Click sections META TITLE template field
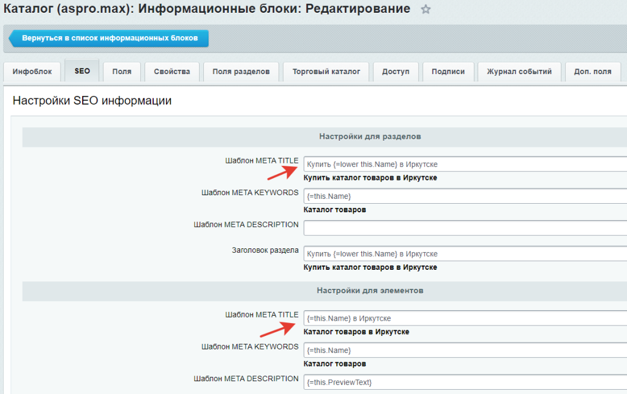The width and height of the screenshot is (627, 394). point(465,165)
